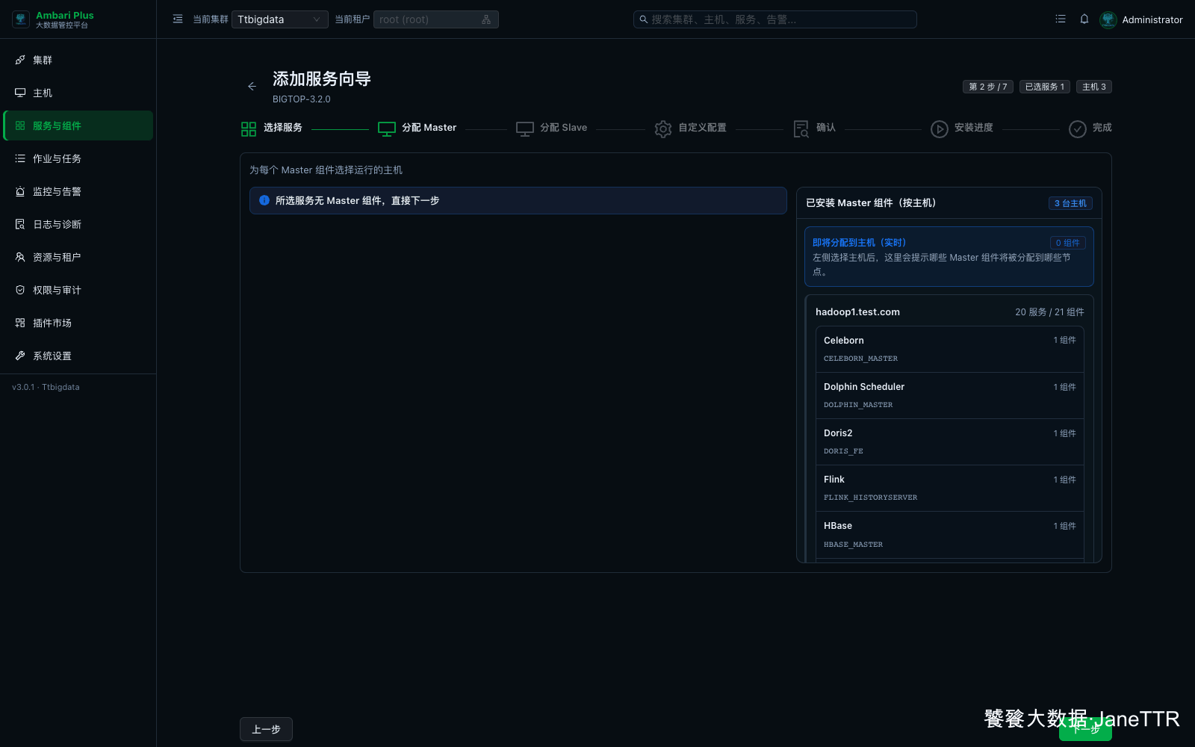The image size is (1195, 747).
Task: Select the 分配 Master wizard step
Action: (418, 128)
